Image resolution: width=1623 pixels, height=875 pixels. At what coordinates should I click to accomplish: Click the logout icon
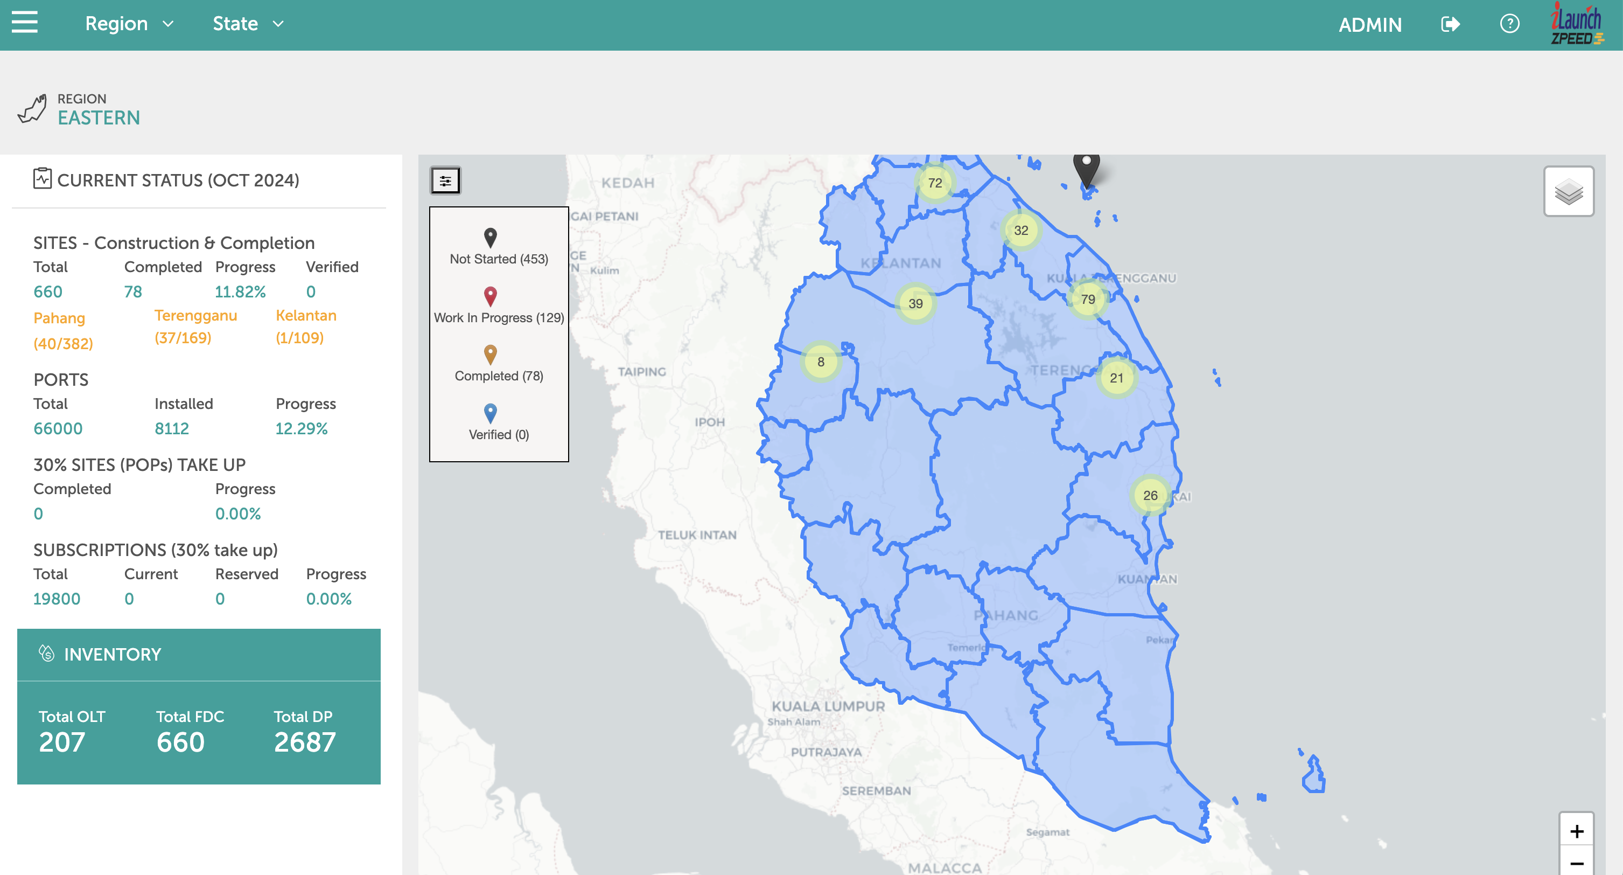point(1450,25)
